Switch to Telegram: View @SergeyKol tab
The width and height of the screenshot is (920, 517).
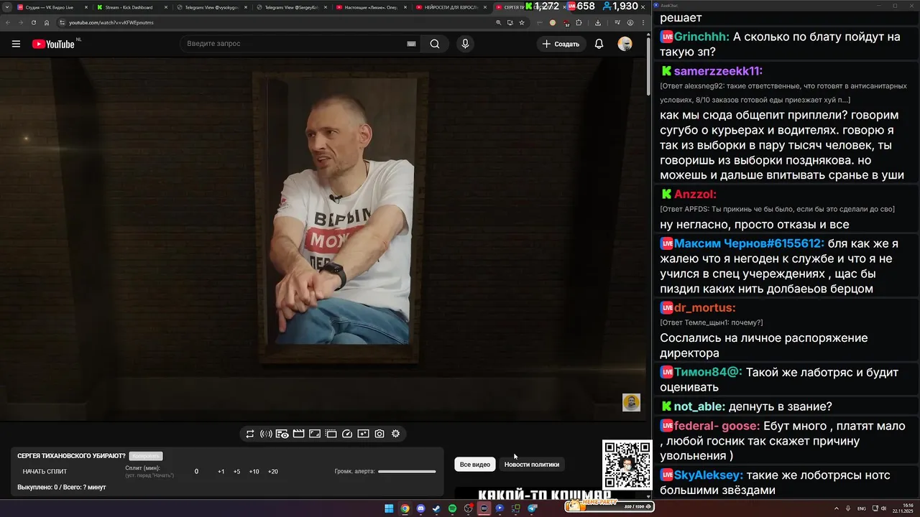(291, 7)
